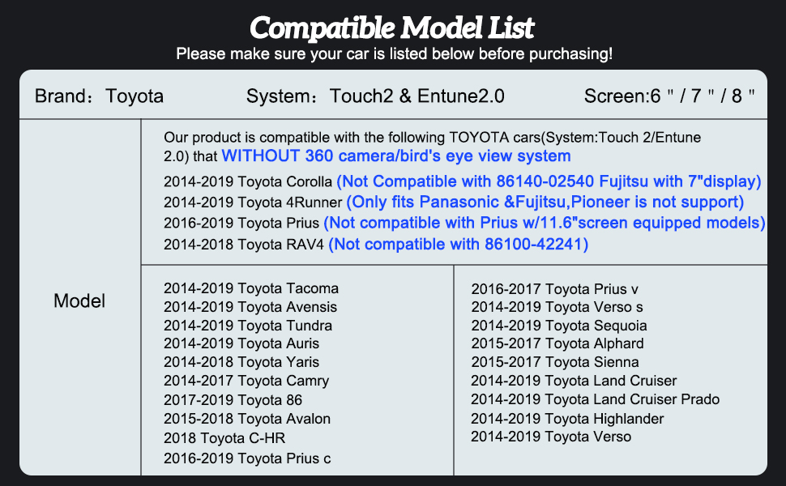Click the "Brand: Toyota" header text
Viewport: 786px width, 486px height.
[99, 96]
